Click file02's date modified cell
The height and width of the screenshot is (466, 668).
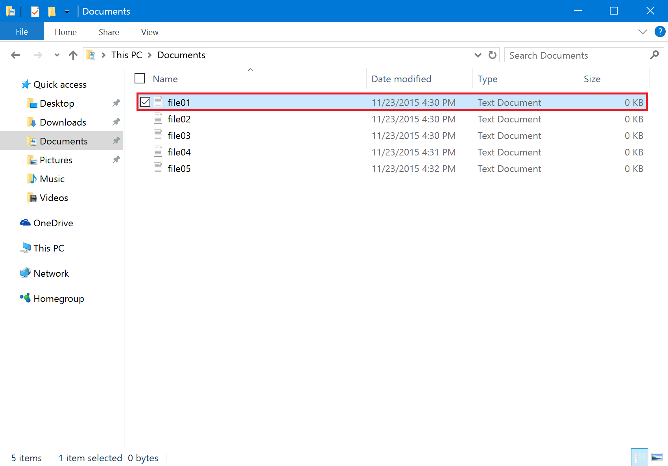[413, 119]
